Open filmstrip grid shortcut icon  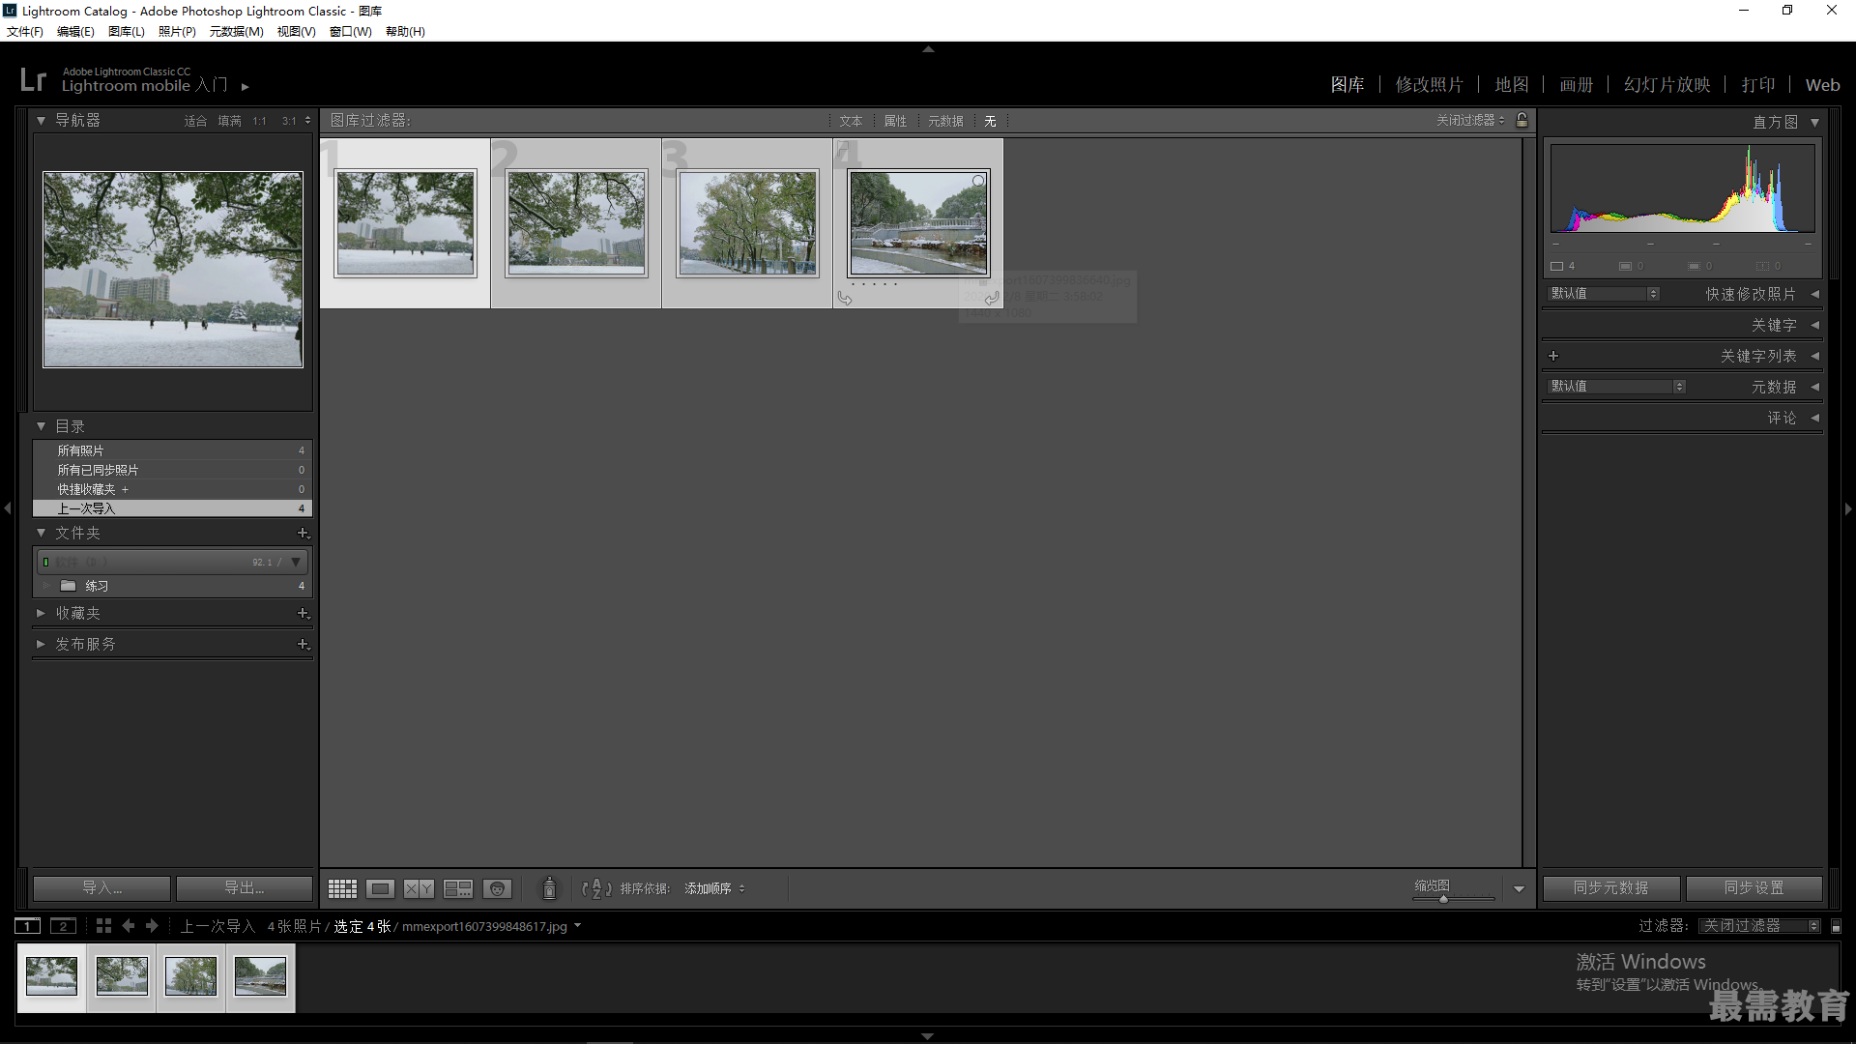click(x=103, y=926)
